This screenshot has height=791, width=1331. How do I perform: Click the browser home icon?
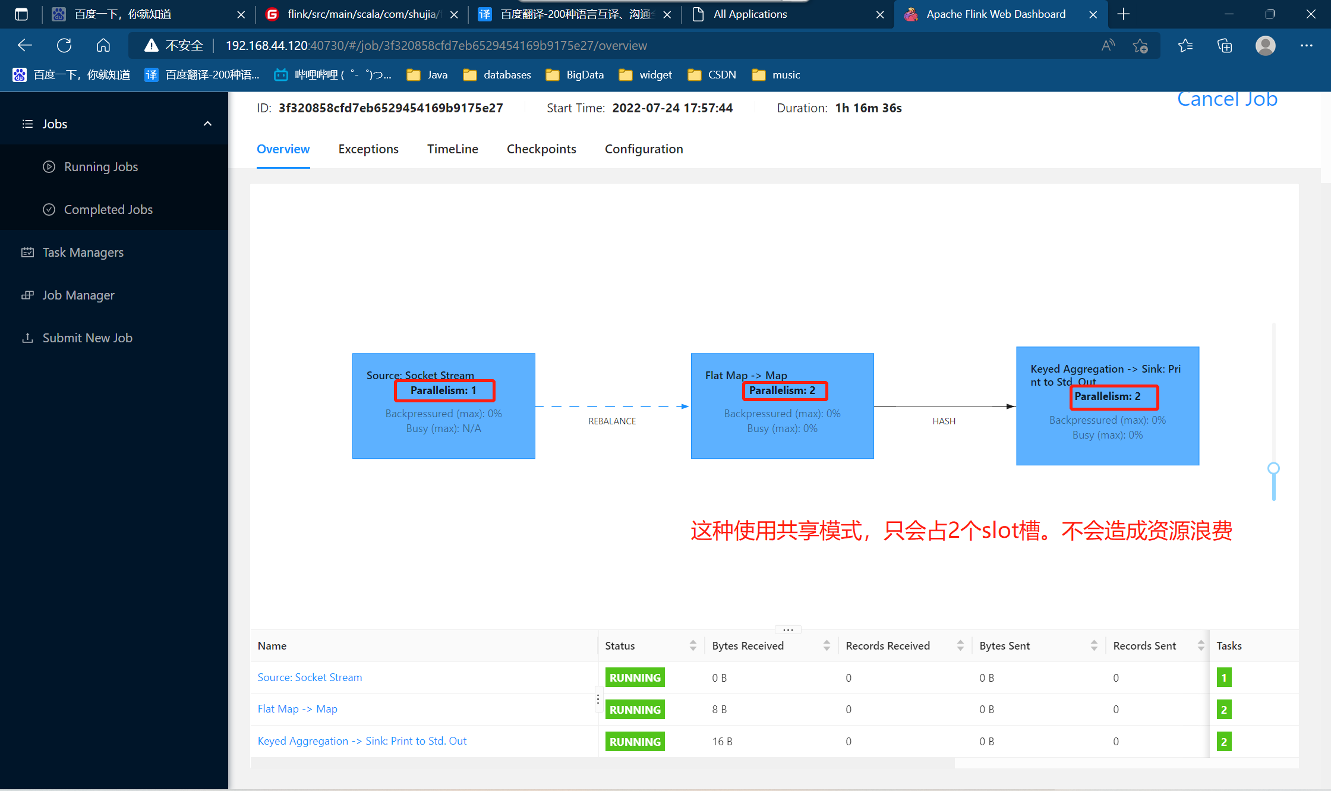tap(103, 45)
